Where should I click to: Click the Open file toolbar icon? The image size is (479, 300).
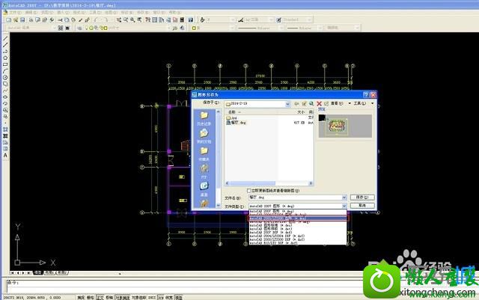tap(16, 20)
